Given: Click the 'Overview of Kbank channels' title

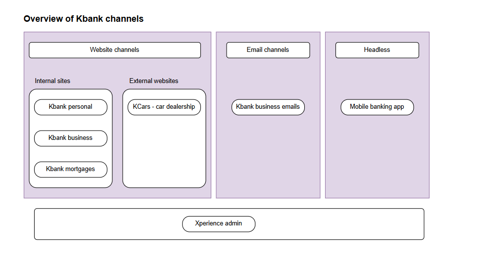Looking at the screenshot, I should pyautogui.click(x=83, y=19).
